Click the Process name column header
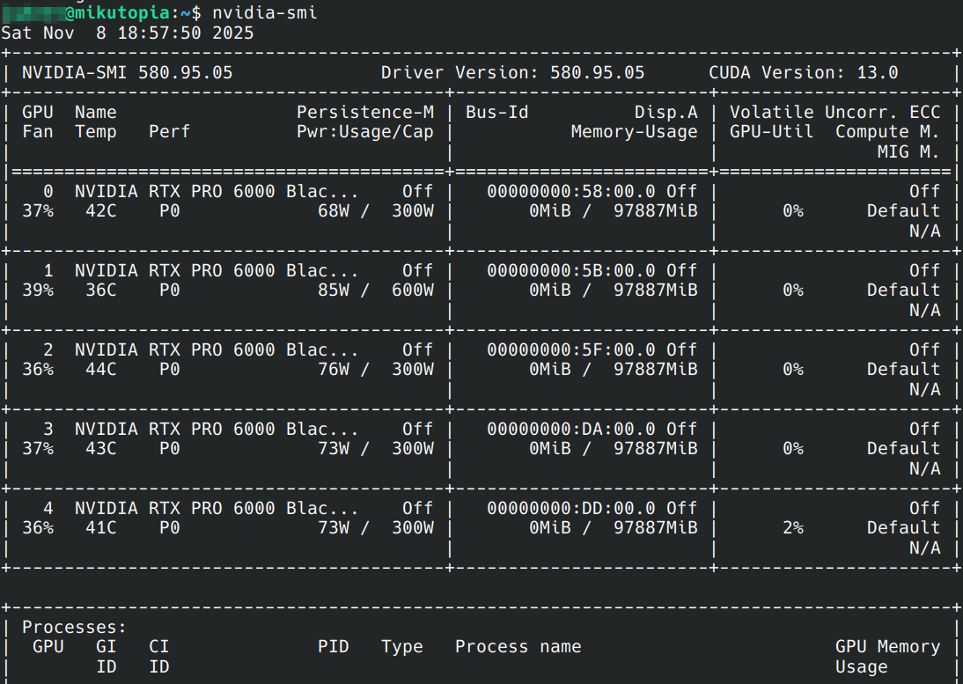Screen dimensions: 963x684 518,647
